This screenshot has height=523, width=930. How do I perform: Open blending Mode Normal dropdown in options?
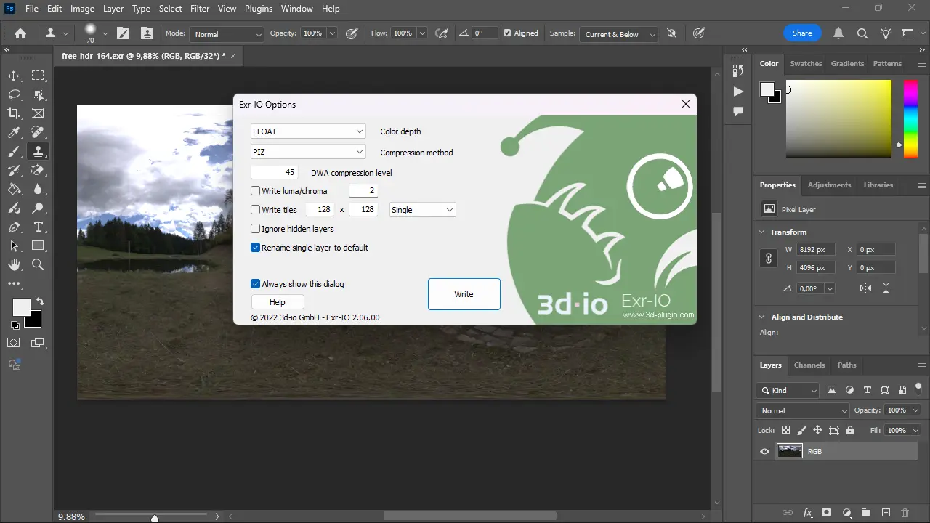coord(227,34)
